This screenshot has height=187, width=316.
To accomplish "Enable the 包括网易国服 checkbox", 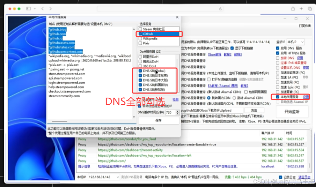I will (x=246, y=92).
